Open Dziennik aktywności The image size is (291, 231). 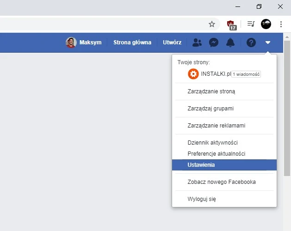[x=212, y=143]
